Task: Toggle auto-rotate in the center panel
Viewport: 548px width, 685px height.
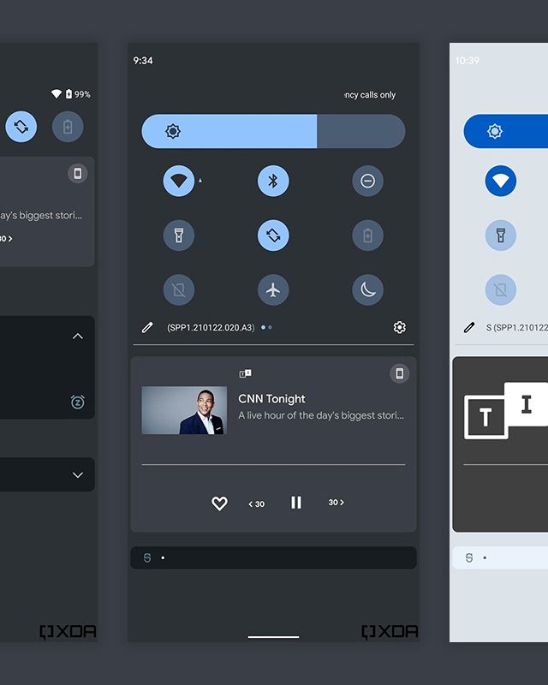Action: pos(273,235)
